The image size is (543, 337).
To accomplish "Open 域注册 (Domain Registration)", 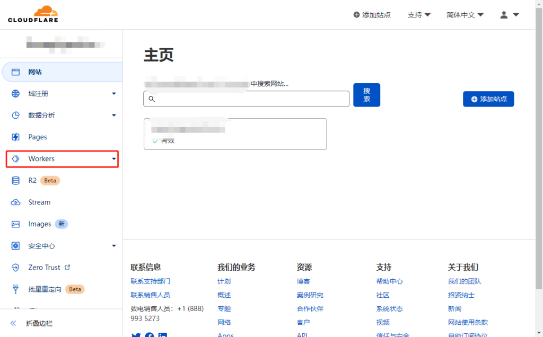I will click(39, 93).
